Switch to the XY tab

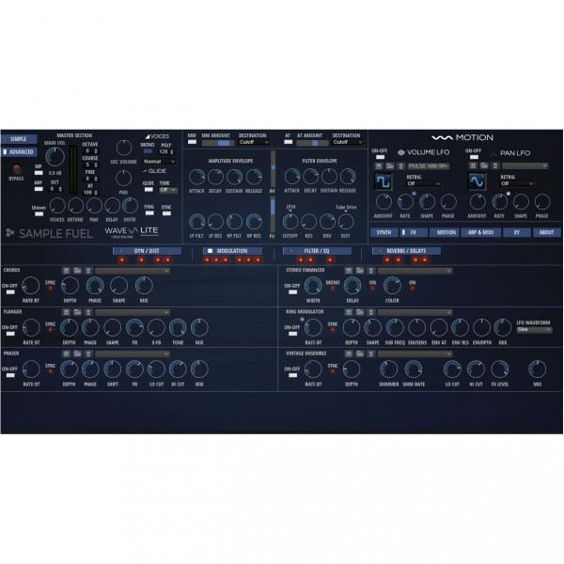pos(517,232)
